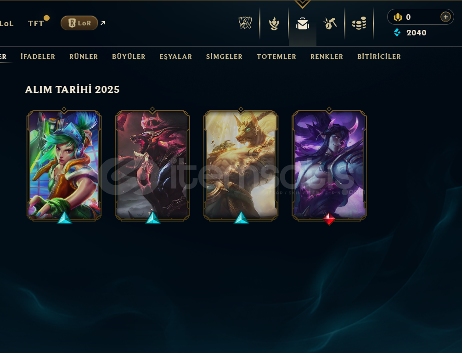Click the Riot Points currency icon
The image size is (462, 353).
click(398, 17)
